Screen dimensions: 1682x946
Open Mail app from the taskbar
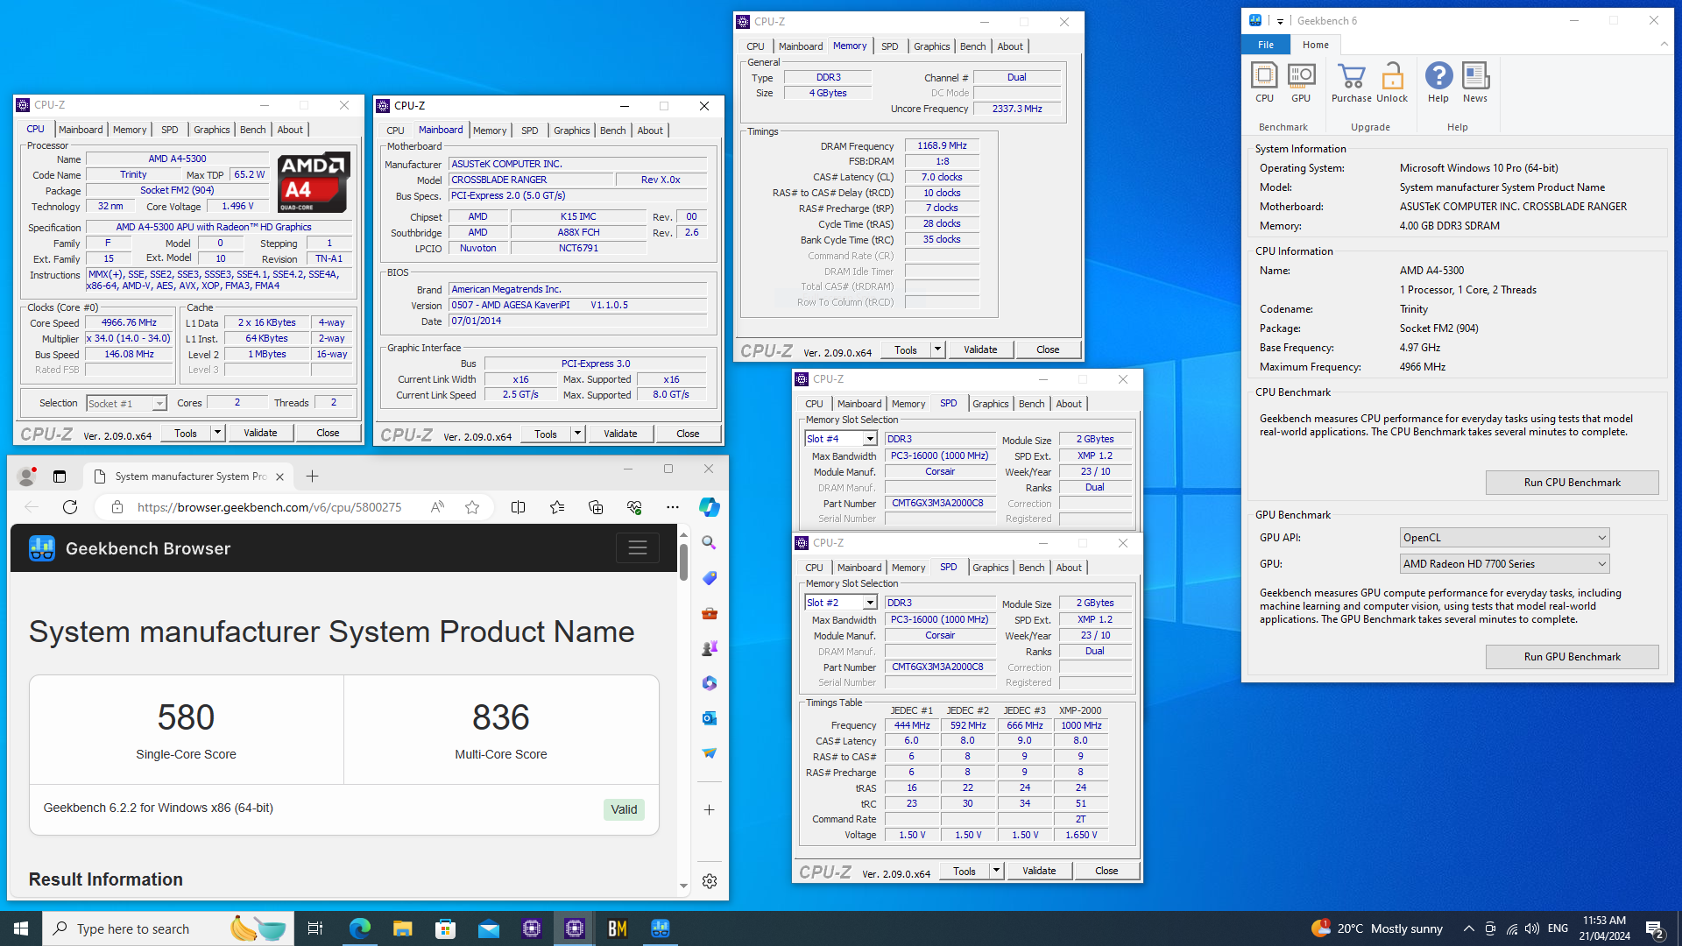pos(488,928)
